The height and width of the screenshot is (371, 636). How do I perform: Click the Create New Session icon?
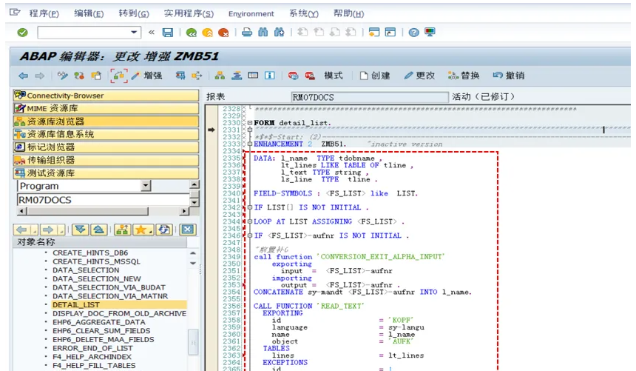[373, 32]
